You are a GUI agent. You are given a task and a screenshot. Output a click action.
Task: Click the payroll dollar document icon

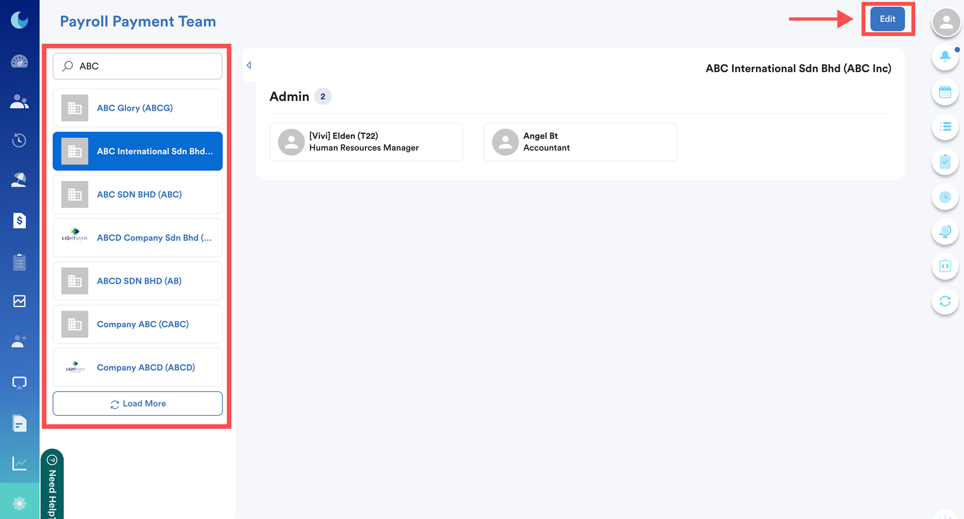point(19,221)
